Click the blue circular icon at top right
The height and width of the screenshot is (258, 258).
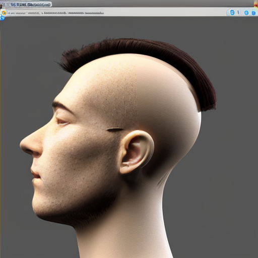[246, 13]
